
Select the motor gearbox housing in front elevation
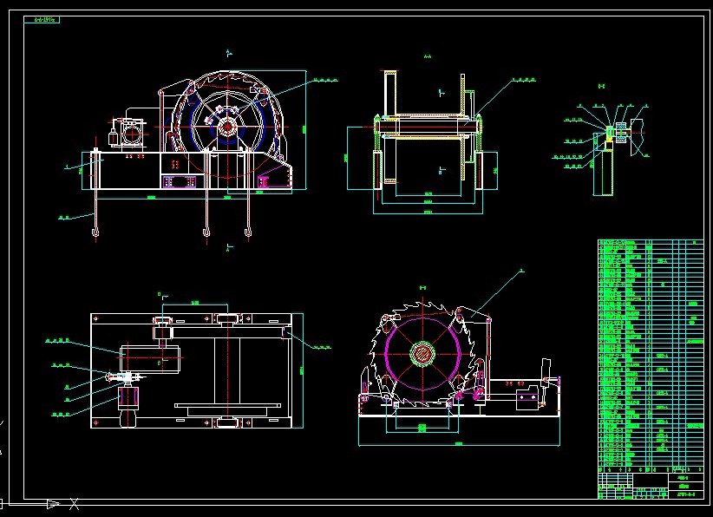pyautogui.click(x=132, y=134)
